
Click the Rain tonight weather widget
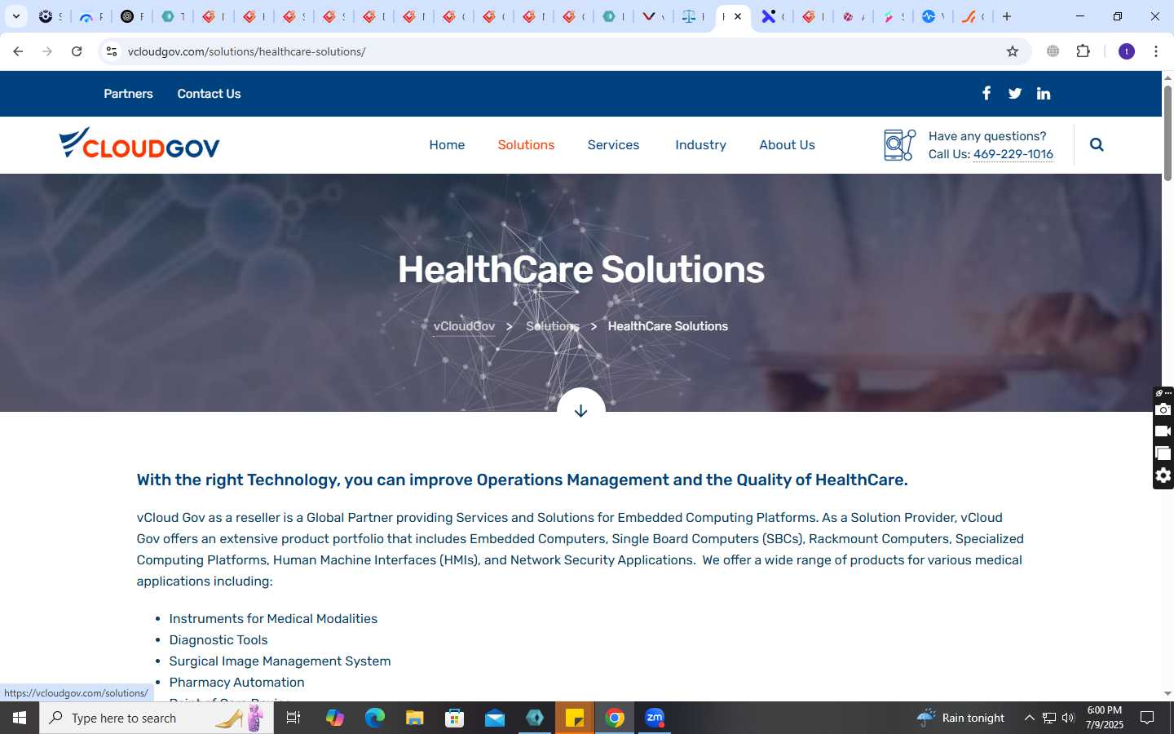pos(960,718)
